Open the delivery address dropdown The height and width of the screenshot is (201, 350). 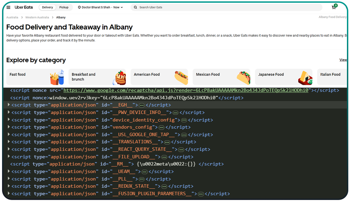[100, 7]
